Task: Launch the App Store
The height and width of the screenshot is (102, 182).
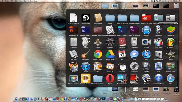Action: pyautogui.click(x=146, y=30)
